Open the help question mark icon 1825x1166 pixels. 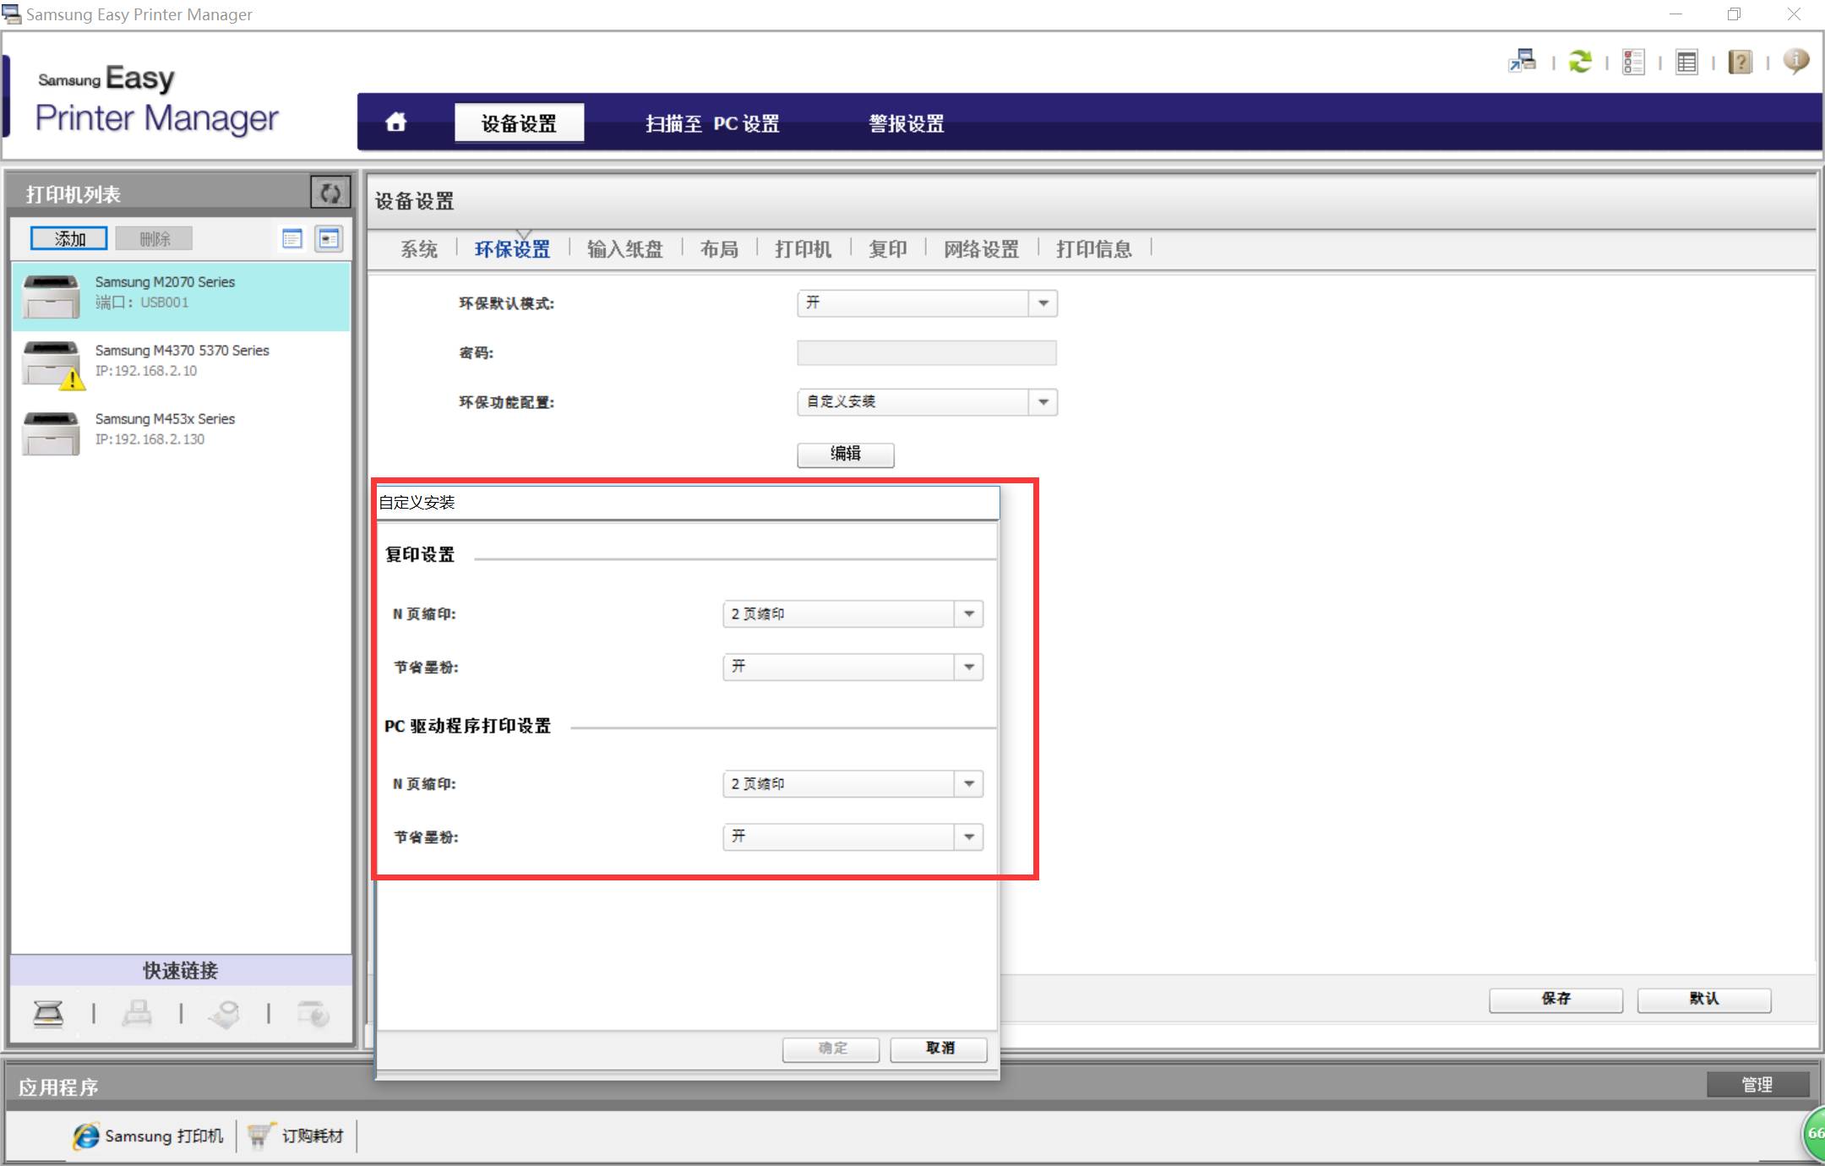click(1740, 62)
